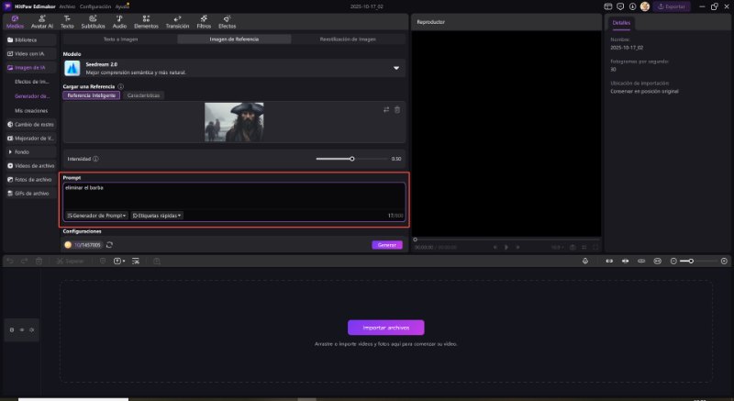Click the Importar archivos button
The height and width of the screenshot is (401, 734).
[x=385, y=328]
